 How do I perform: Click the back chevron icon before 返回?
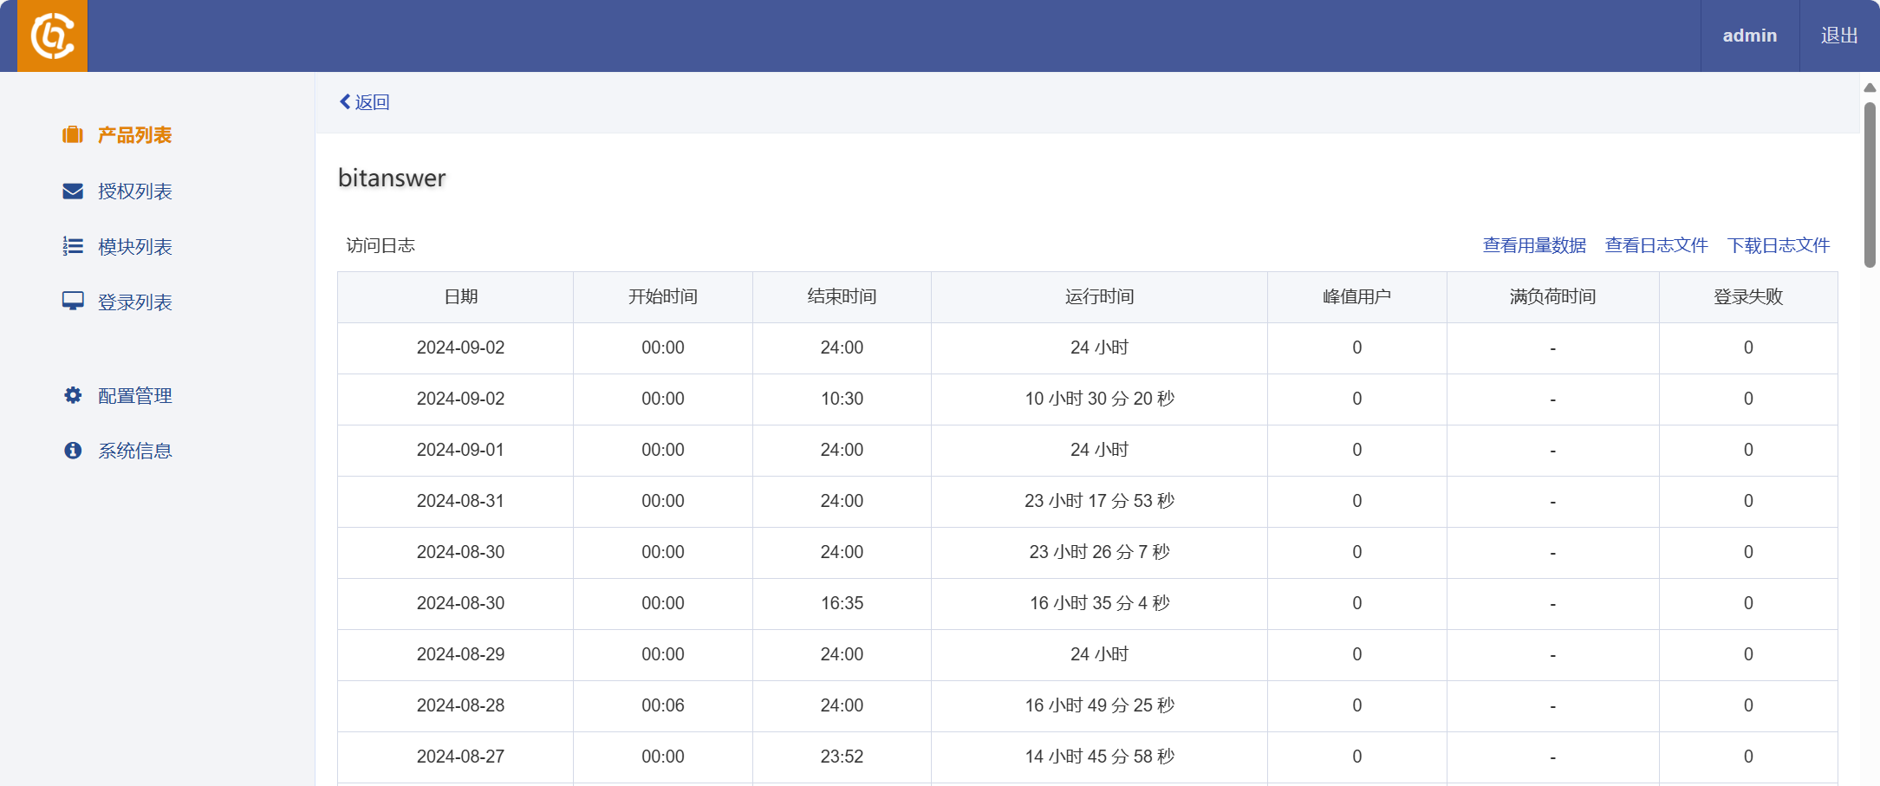pos(345,102)
